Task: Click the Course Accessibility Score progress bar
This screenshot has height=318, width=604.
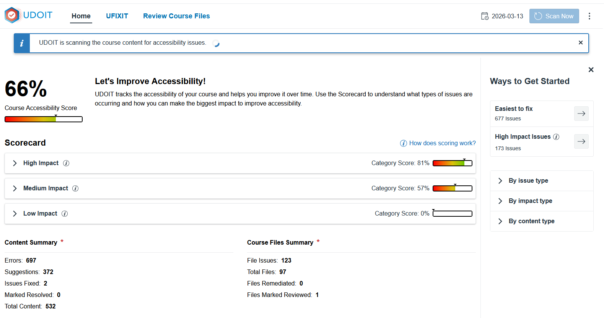Action: point(44,119)
